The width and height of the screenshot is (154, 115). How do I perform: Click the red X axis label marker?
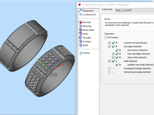63,65
